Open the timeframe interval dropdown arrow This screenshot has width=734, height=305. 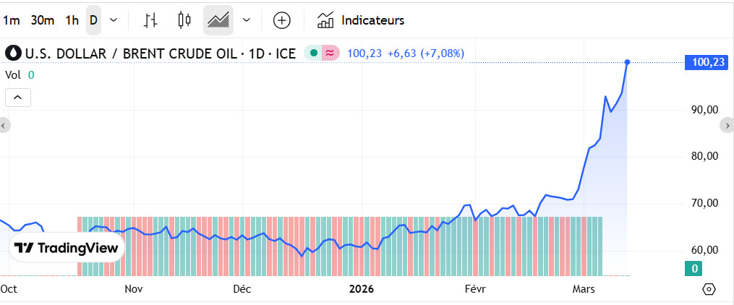113,20
